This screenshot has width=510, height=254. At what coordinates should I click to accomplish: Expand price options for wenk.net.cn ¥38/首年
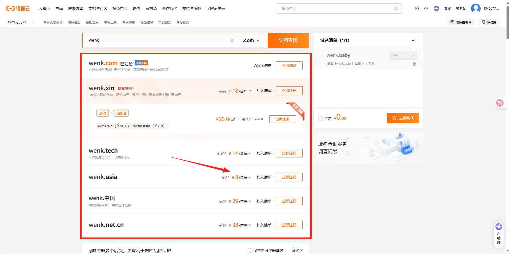pos(250,225)
